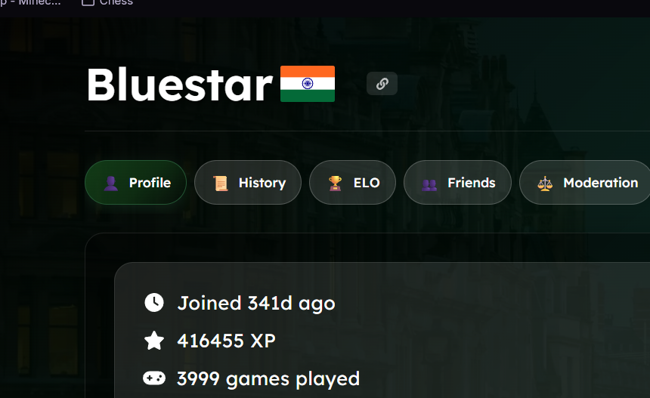The height and width of the screenshot is (398, 650).
Task: Go to the Moderation tab
Action: [584, 182]
